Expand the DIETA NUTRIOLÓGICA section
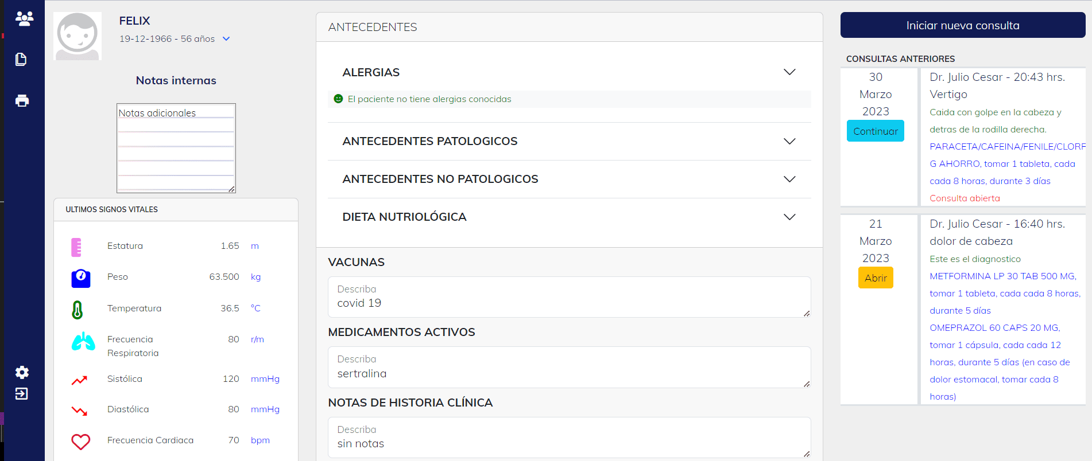This screenshot has width=1092, height=461. tap(789, 217)
